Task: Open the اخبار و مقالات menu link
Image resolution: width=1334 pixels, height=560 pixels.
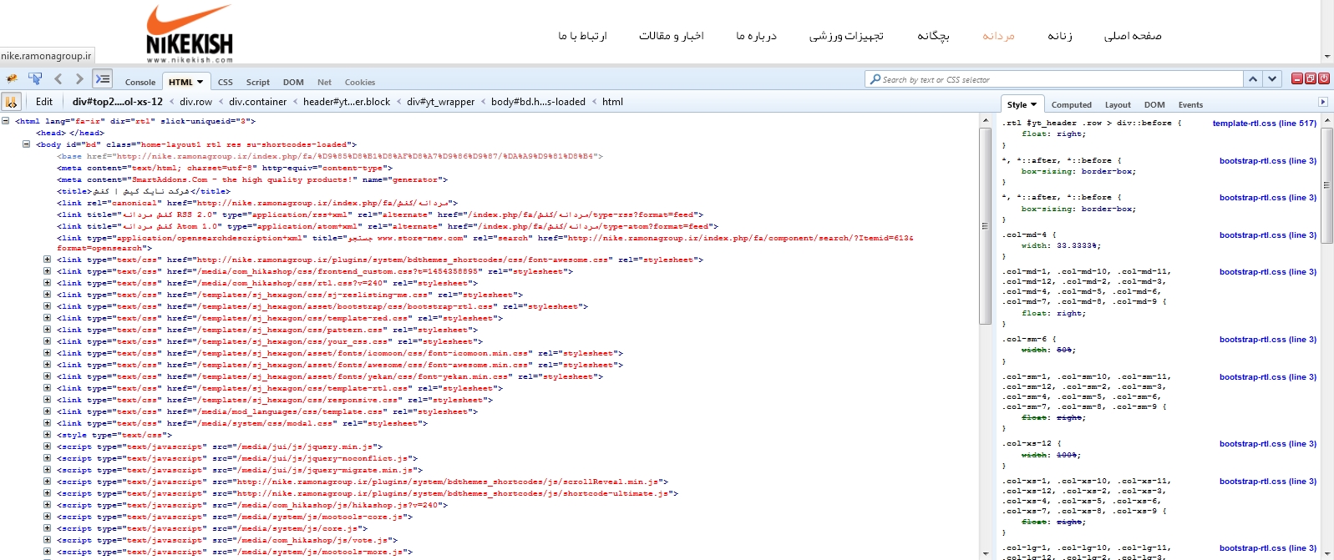Action: click(672, 36)
